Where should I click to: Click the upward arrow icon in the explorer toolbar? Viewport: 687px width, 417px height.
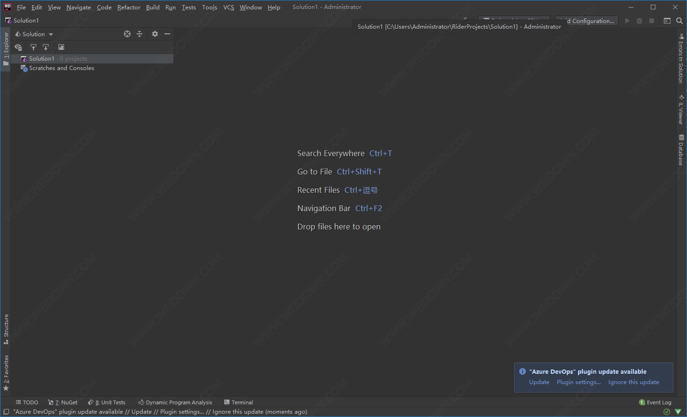coord(33,47)
